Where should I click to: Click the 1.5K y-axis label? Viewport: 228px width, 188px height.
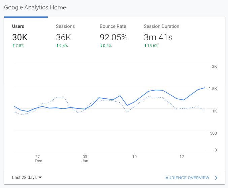(x=213, y=89)
